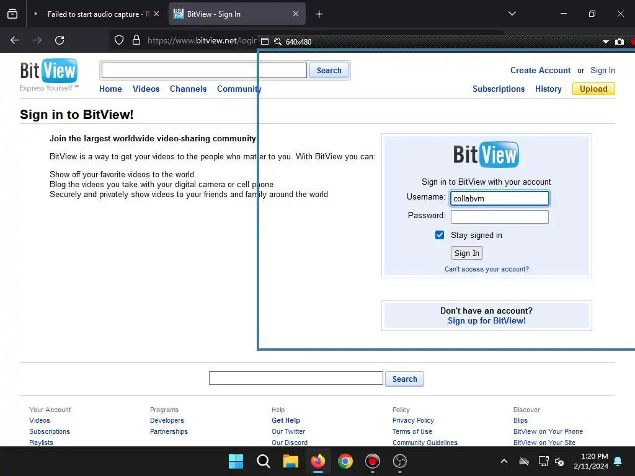Image resolution: width=635 pixels, height=476 pixels.
Task: Open the Developers footer link
Action: click(x=167, y=420)
